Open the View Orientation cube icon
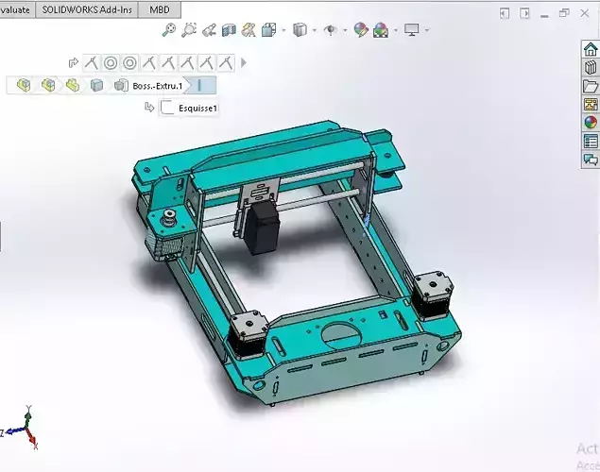This screenshot has height=472, width=600. pos(269,30)
